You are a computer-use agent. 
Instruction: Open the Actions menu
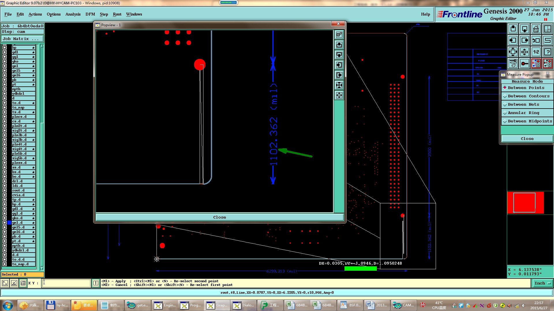coord(35,14)
